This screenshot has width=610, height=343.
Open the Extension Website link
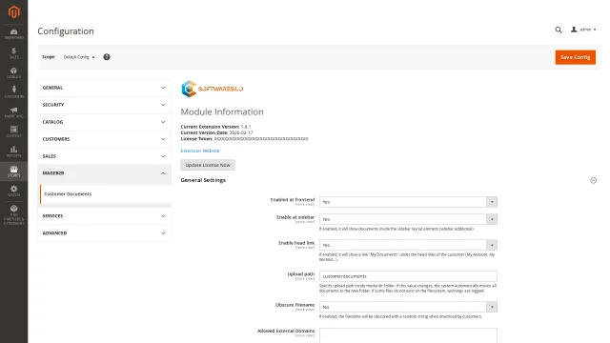200,151
